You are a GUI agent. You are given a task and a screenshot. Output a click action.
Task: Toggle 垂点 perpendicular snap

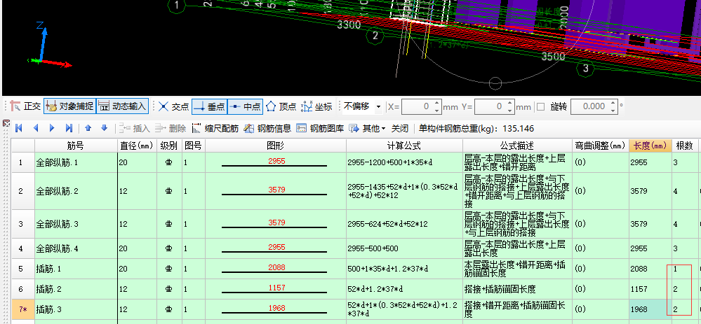tap(210, 106)
